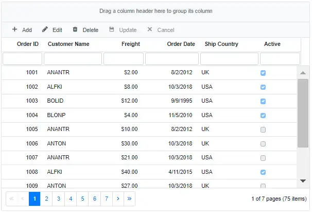Go to page 2
Viewport: 312px width, 212px height.
pos(46,199)
